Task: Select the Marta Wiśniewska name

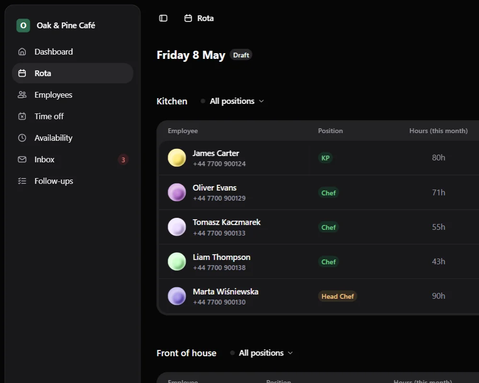Action: 226,292
